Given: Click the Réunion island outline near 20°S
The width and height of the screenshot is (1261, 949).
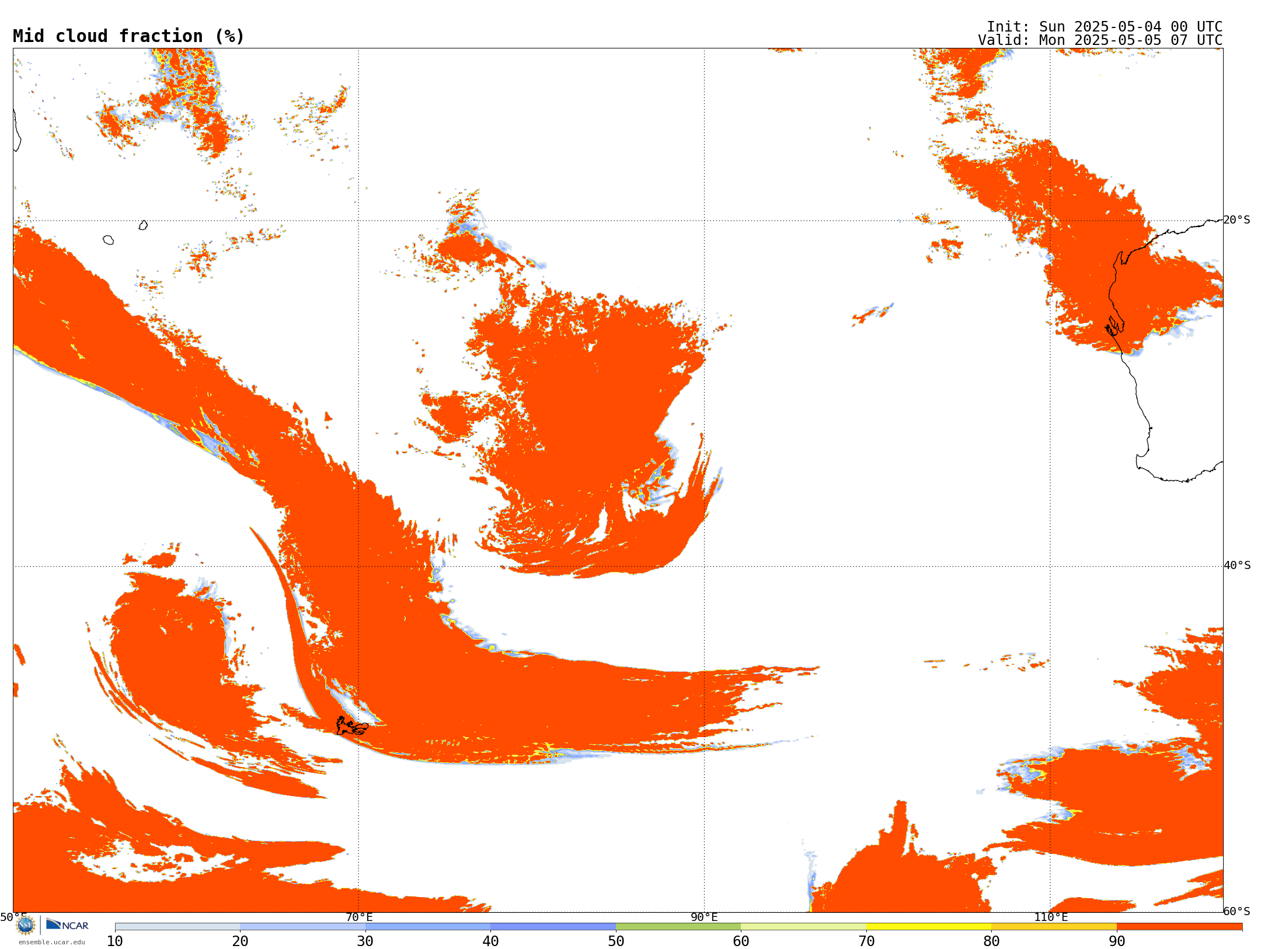Looking at the screenshot, I should click(x=108, y=240).
